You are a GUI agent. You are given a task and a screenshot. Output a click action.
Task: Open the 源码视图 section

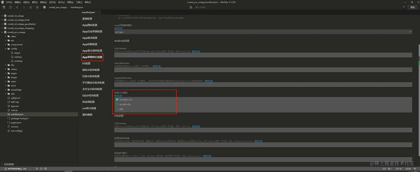(87, 114)
